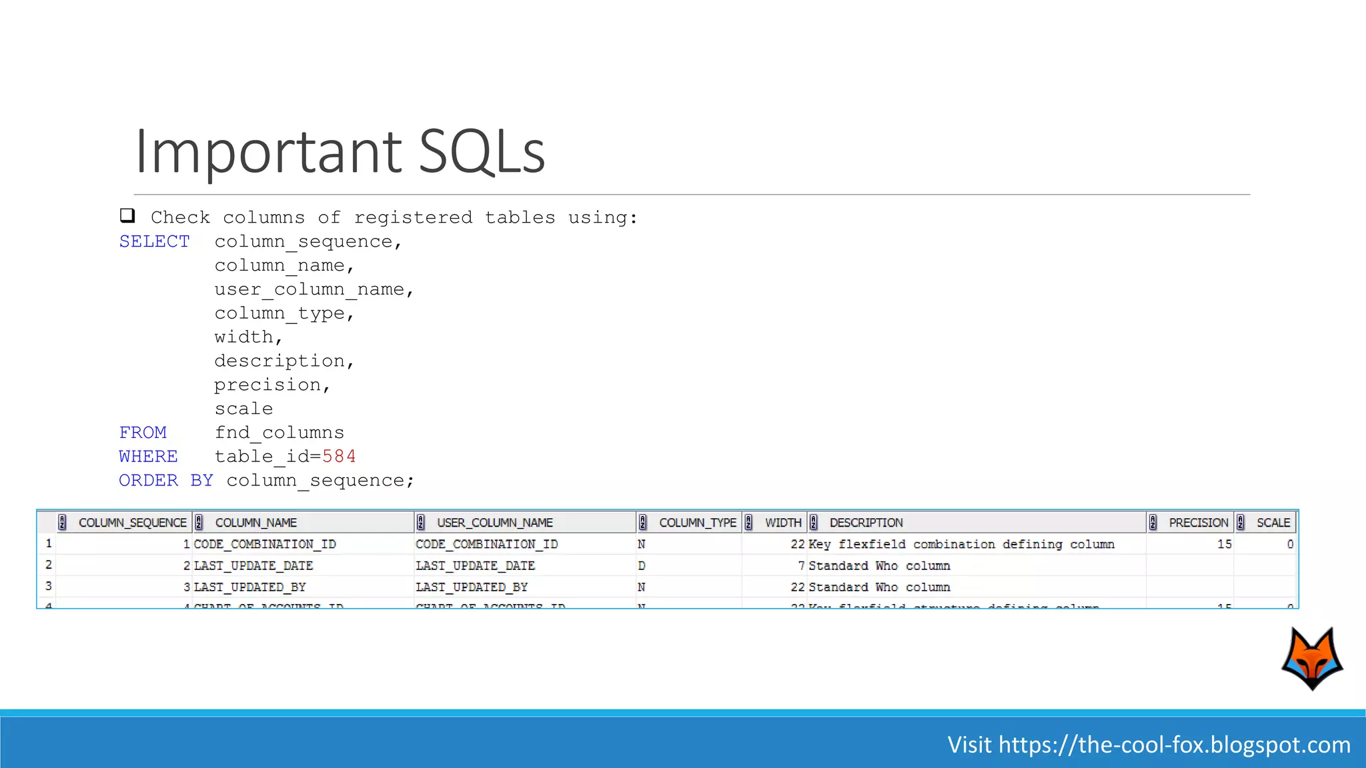Click sort icon beside USER_COLUMN_NAME header

coord(420,522)
